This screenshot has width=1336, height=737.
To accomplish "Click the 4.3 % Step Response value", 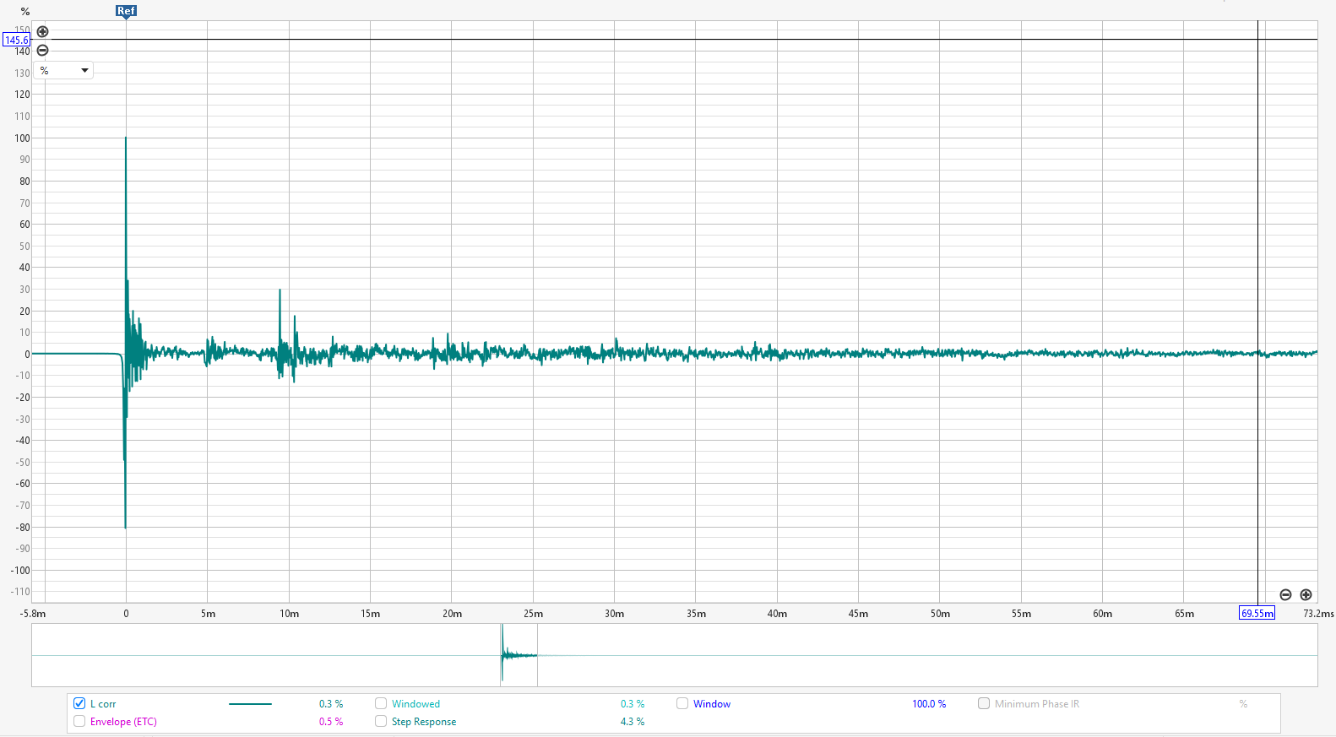I will click(633, 722).
